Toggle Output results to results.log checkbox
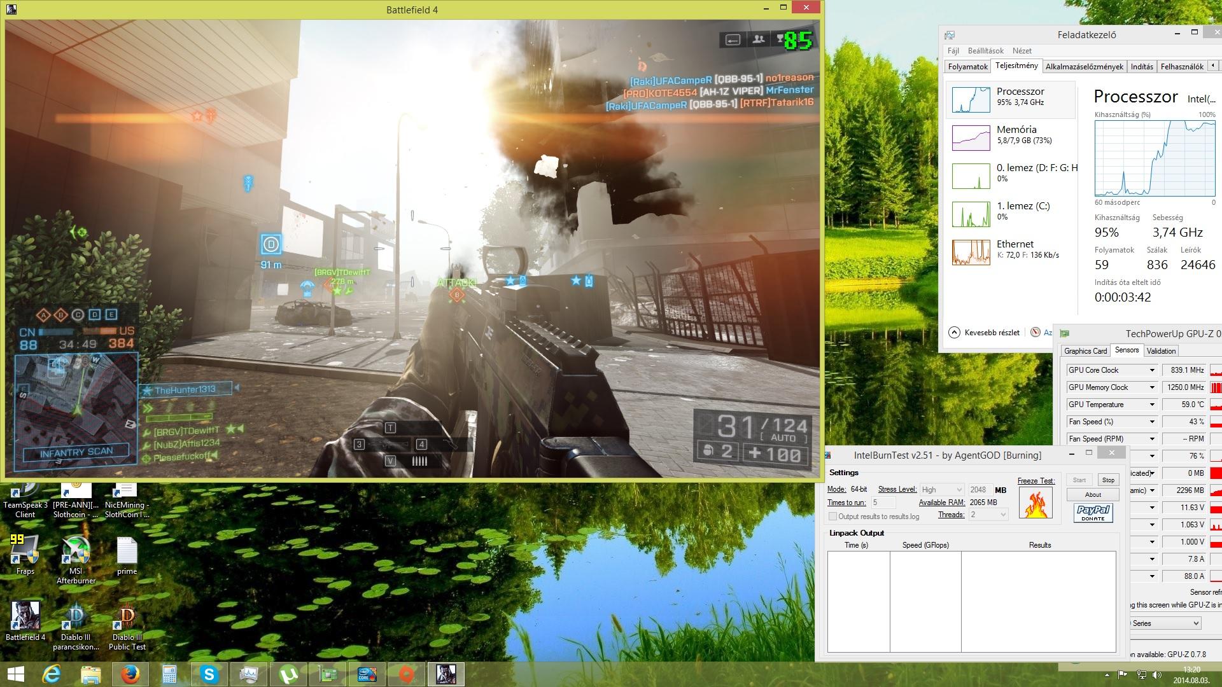Screen dimensions: 1222x687 point(832,517)
